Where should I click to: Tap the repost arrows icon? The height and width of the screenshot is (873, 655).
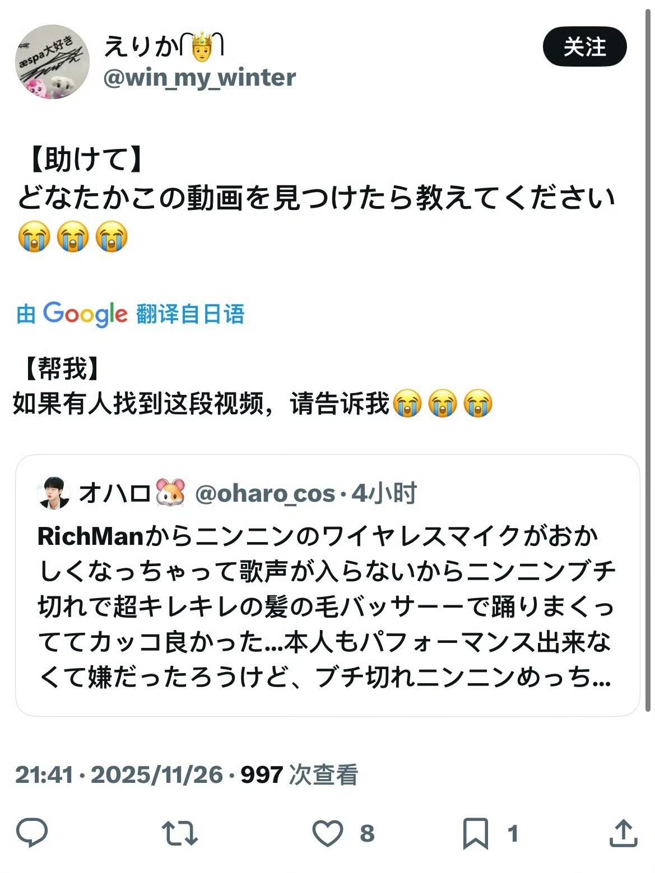pos(179,833)
